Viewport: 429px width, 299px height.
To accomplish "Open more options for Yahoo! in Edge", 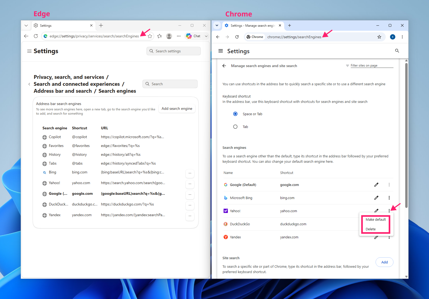I will 190,184.
